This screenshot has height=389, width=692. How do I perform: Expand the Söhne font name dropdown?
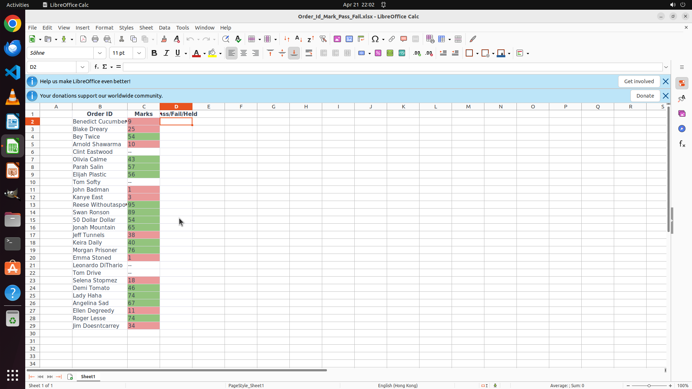(x=100, y=53)
